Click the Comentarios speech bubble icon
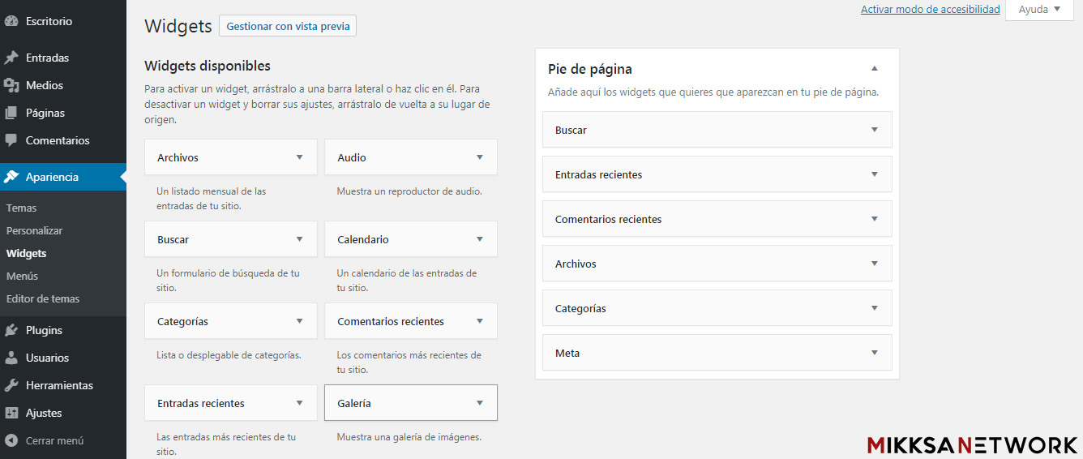The image size is (1083, 459). [x=11, y=140]
